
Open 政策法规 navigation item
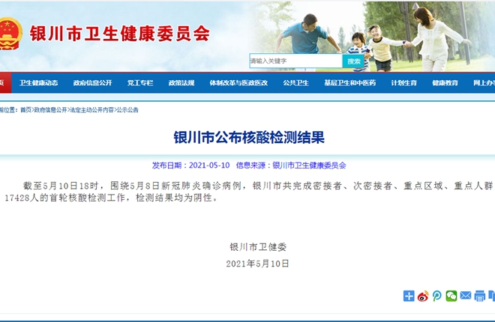[181, 83]
